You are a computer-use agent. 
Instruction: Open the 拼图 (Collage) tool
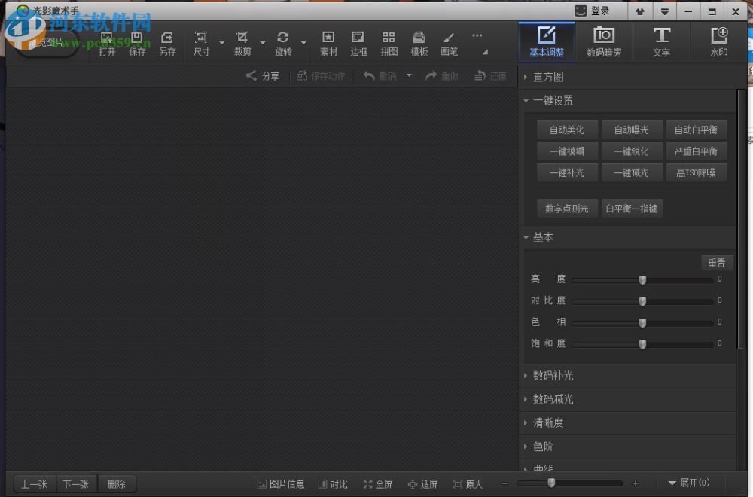click(x=389, y=44)
